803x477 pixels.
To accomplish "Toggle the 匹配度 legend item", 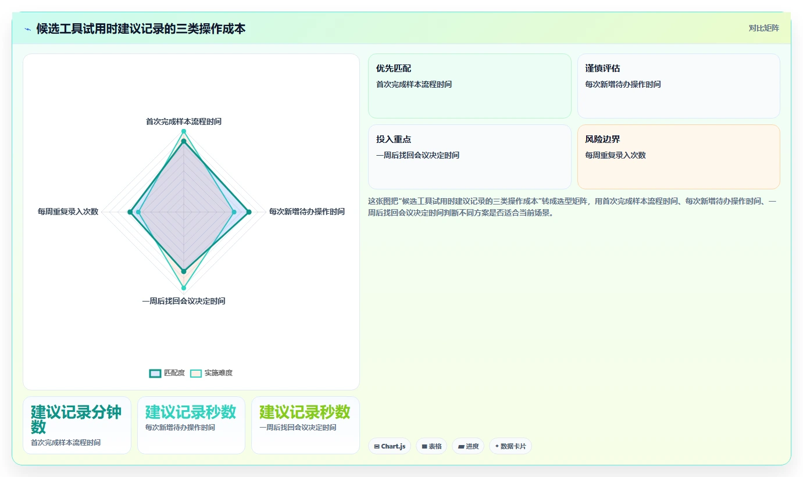I will pyautogui.click(x=167, y=373).
